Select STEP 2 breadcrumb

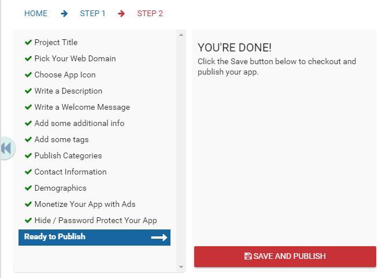click(x=150, y=13)
